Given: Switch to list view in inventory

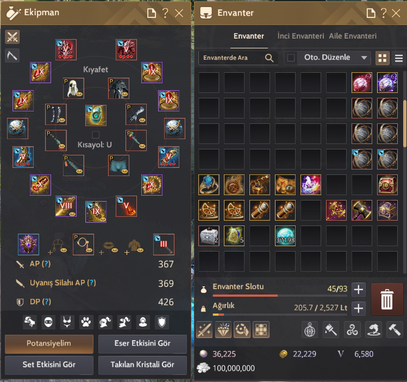Looking at the screenshot, I should [399, 58].
